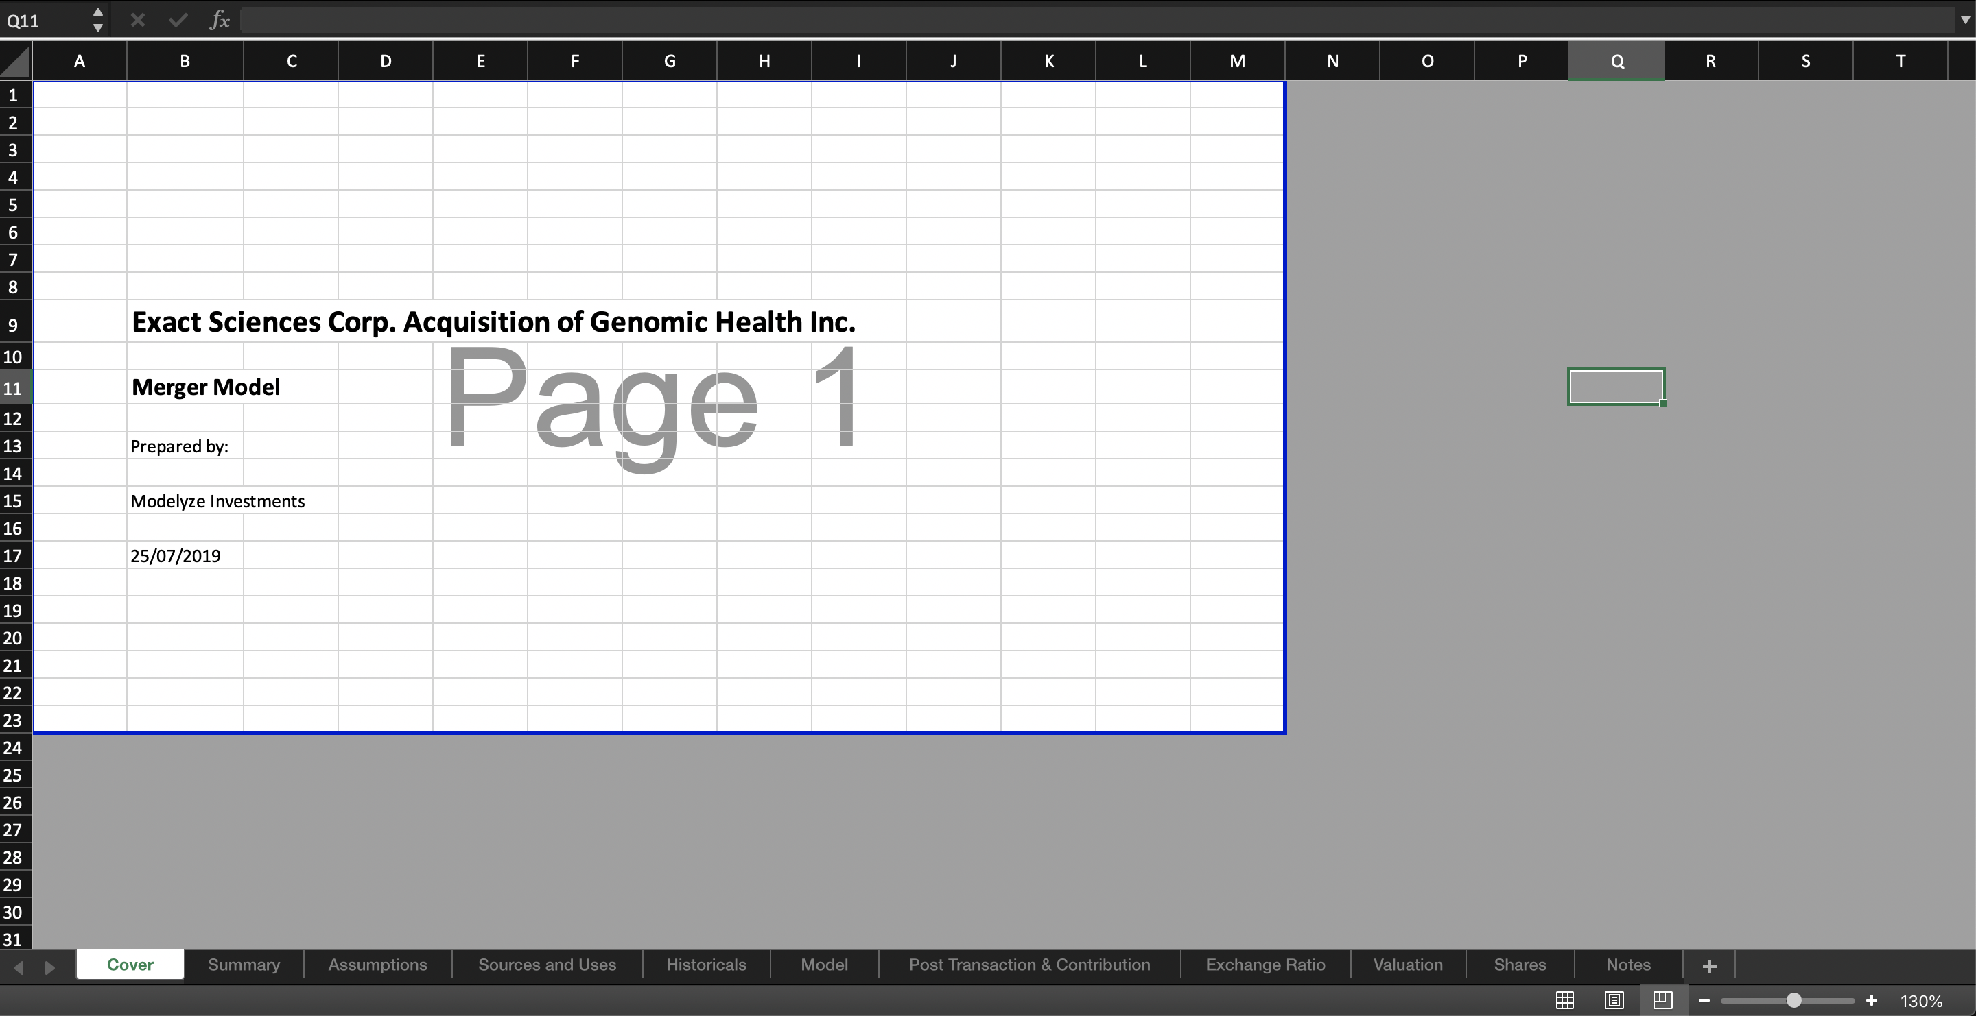The image size is (1976, 1016).
Task: Open the Summary sheet tab
Action: point(244,965)
